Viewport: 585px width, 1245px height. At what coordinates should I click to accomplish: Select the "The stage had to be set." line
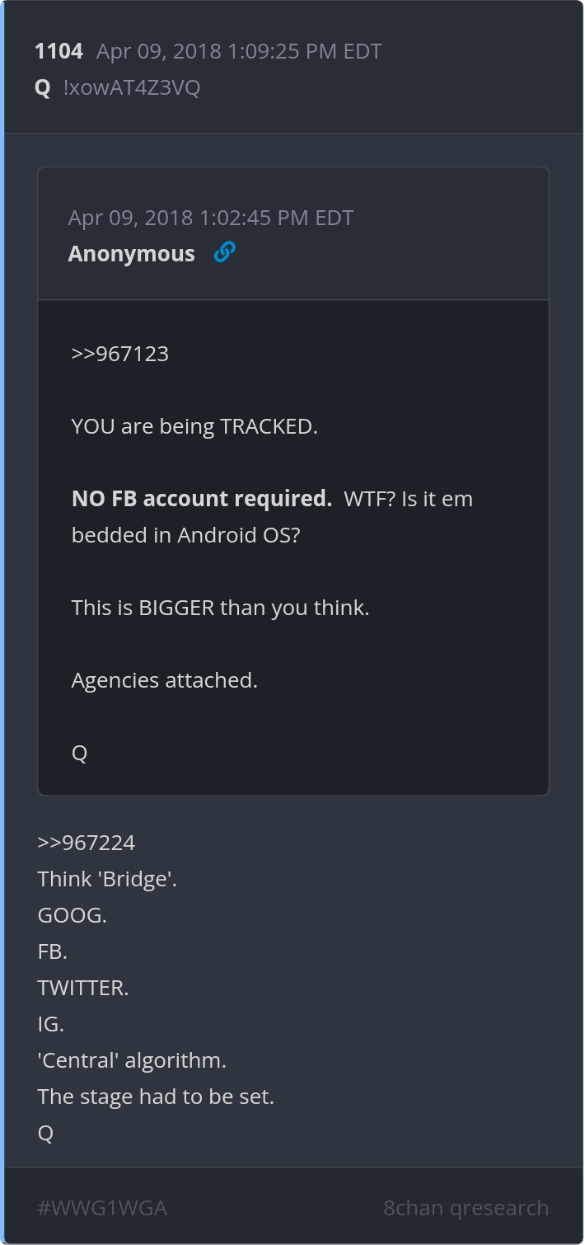(x=156, y=1097)
